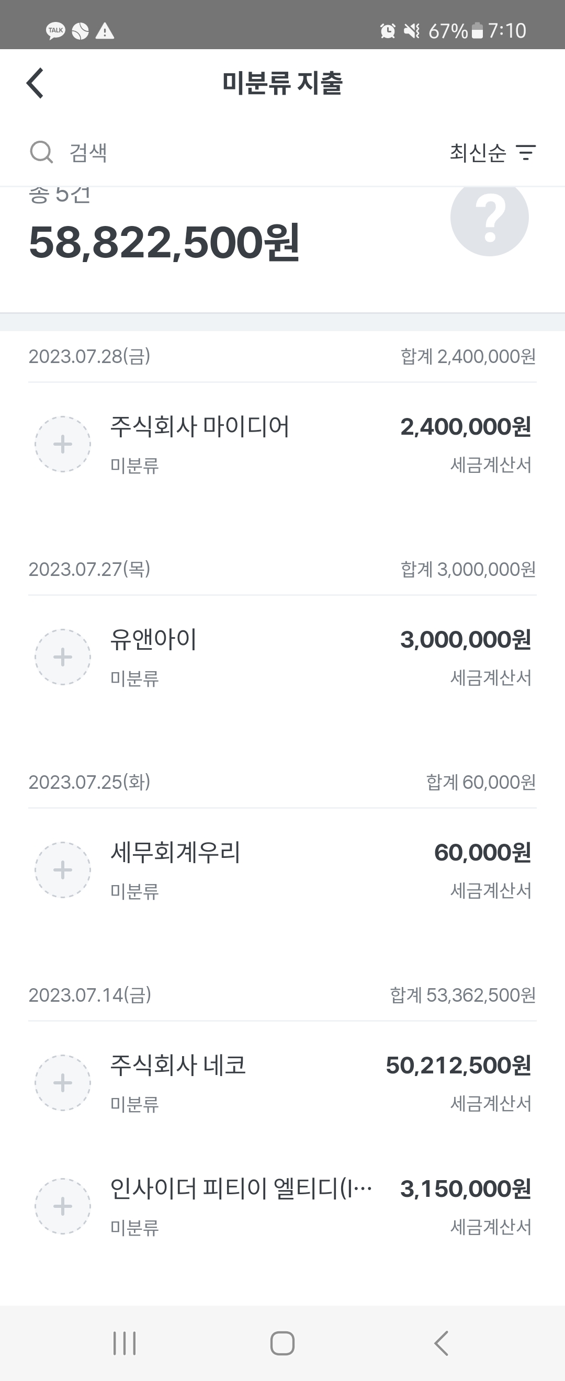This screenshot has height=1381, width=565.
Task: Tap the KakaoTalk notification icon
Action: click(55, 30)
